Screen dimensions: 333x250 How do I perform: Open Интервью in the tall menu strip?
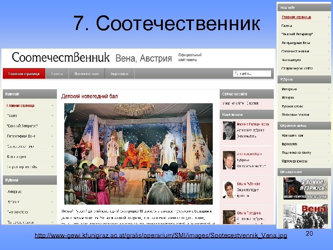(x=289, y=89)
